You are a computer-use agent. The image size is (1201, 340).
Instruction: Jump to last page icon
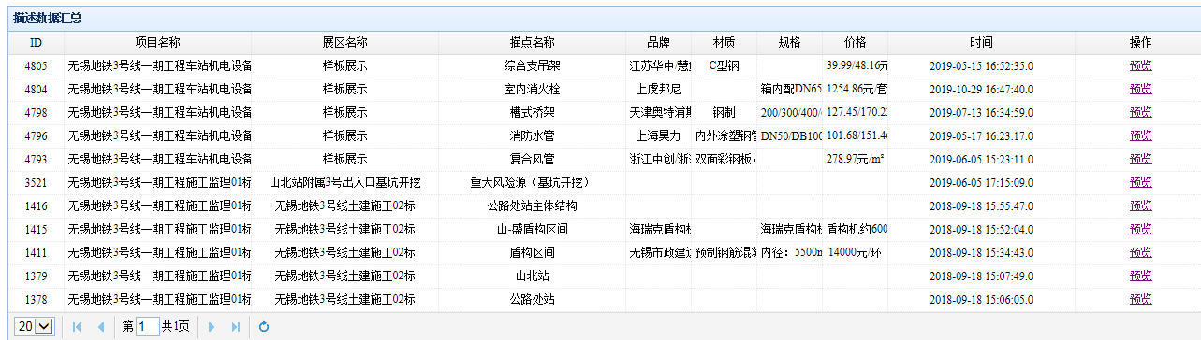click(235, 327)
